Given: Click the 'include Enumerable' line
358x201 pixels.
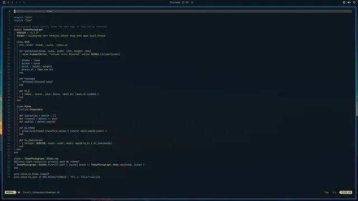Looking at the screenshot, I should 31,109.
